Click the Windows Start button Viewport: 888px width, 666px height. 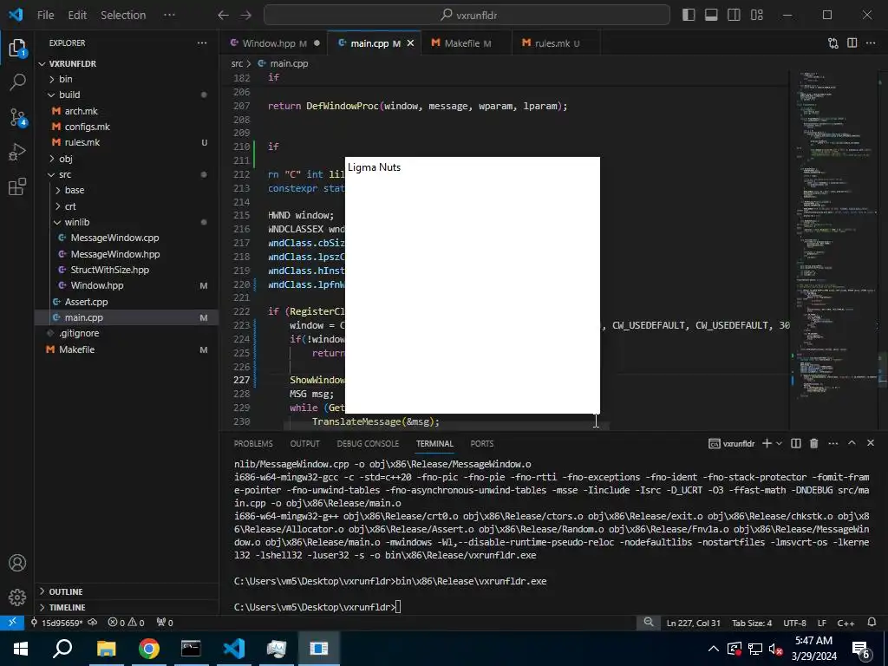[21, 649]
